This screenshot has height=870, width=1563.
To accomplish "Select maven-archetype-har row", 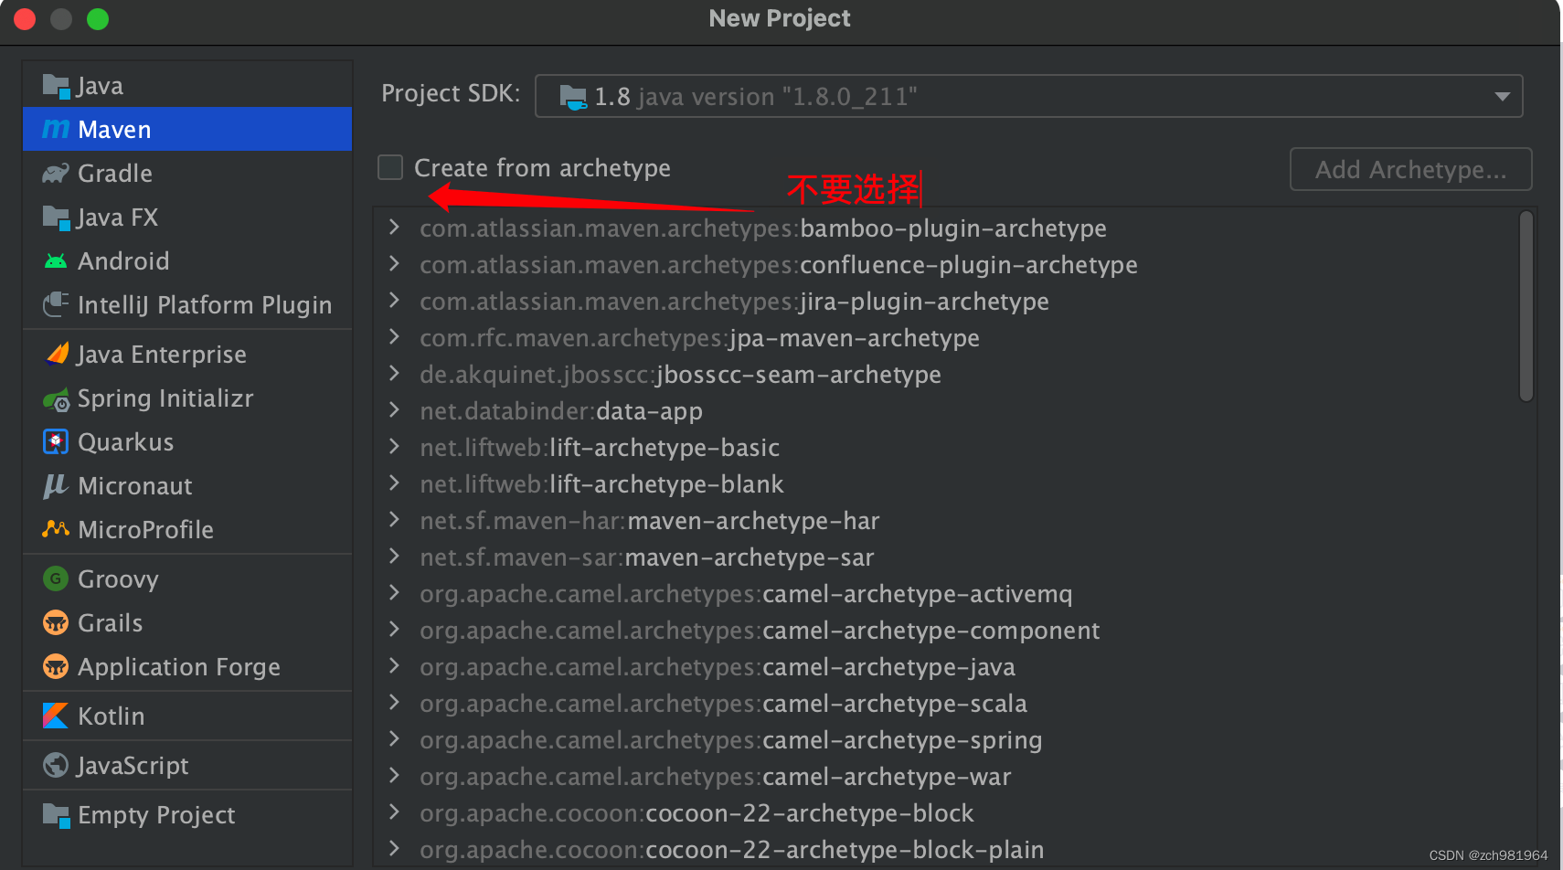I will (x=946, y=521).
